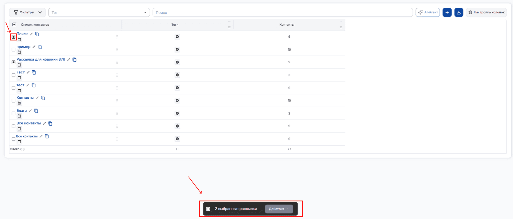Add tag to Рассылка для новинки 876 row
Viewport: 513px width, 219px height.
177,62
